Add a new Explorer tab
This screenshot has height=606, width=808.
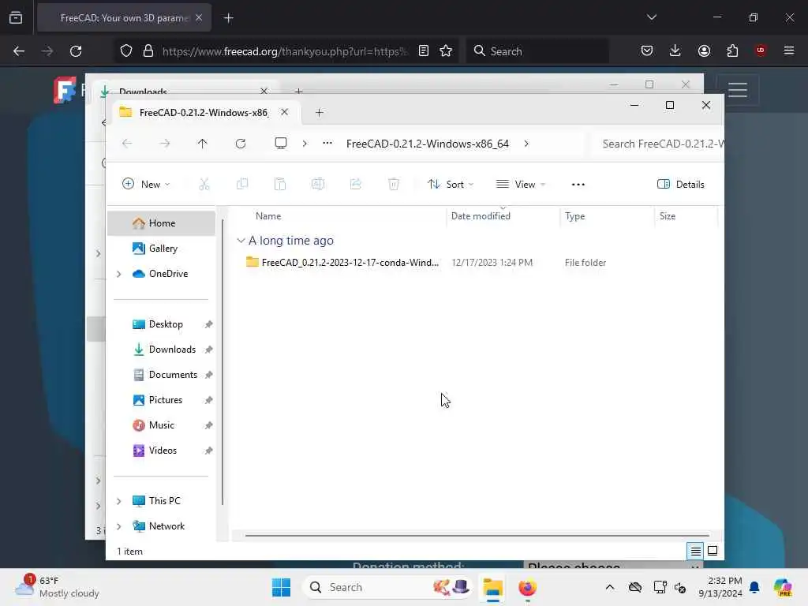tap(319, 112)
